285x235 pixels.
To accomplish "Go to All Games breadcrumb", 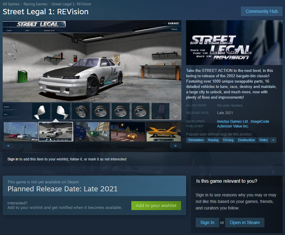I will pyautogui.click(x=11, y=4).
